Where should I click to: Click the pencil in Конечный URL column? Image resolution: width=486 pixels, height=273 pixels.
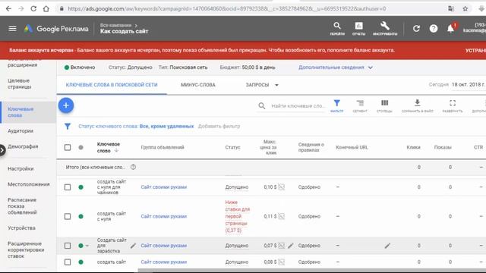click(x=387, y=246)
